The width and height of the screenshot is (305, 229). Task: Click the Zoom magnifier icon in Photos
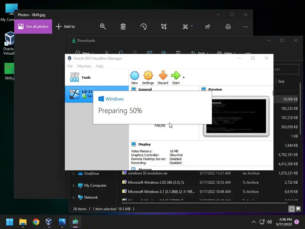[103, 27]
